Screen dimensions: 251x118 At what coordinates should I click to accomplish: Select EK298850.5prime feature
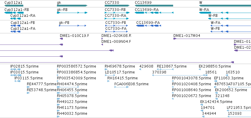(x=200, y=69)
